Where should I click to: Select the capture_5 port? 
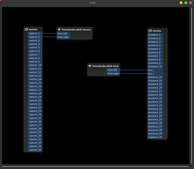(x=35, y=47)
